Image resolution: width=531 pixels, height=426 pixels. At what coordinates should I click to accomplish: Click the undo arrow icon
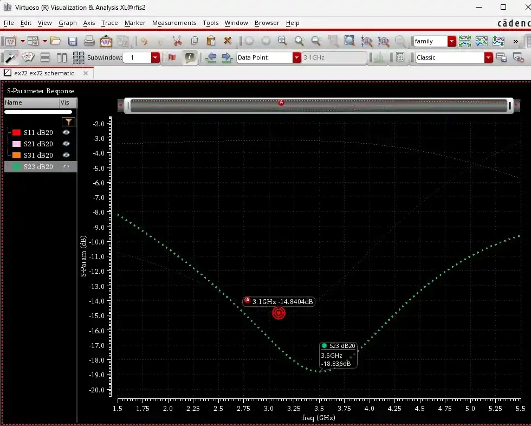144,41
